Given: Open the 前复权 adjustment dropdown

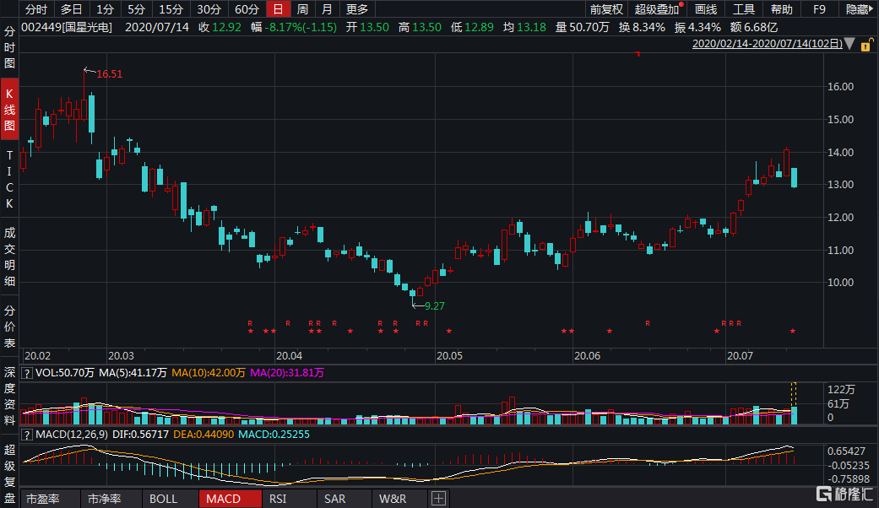Looking at the screenshot, I should [606, 9].
